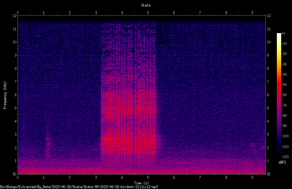
Task: Click the 'dBFS' legend label
Action: (x=282, y=162)
